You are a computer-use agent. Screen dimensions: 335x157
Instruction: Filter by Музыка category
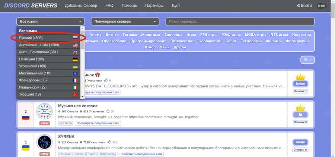pos(91,41)
